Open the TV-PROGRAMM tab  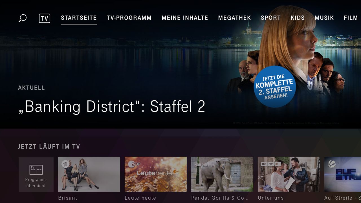coord(129,18)
